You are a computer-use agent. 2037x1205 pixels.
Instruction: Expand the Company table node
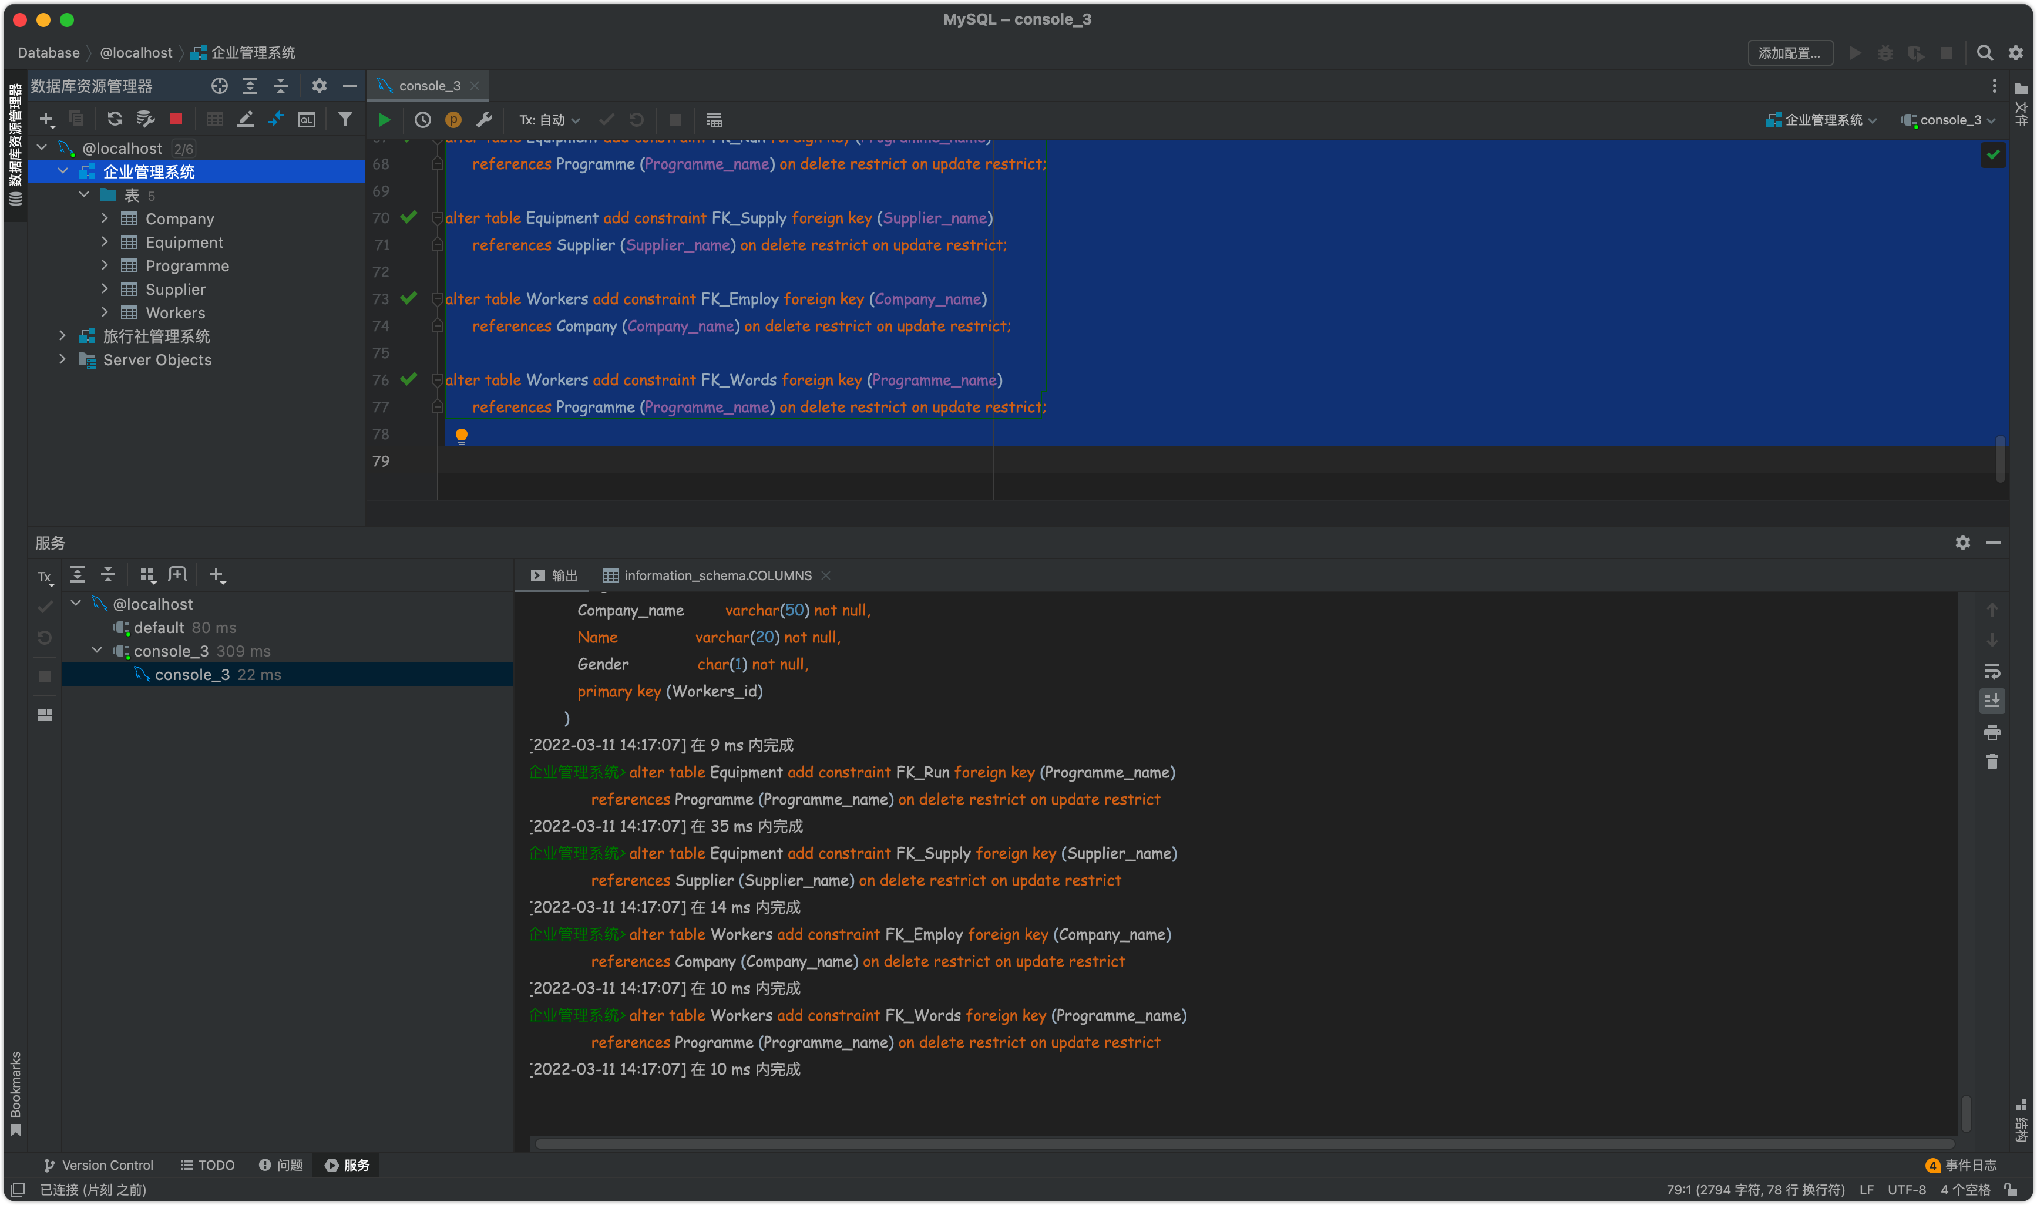[x=105, y=218]
